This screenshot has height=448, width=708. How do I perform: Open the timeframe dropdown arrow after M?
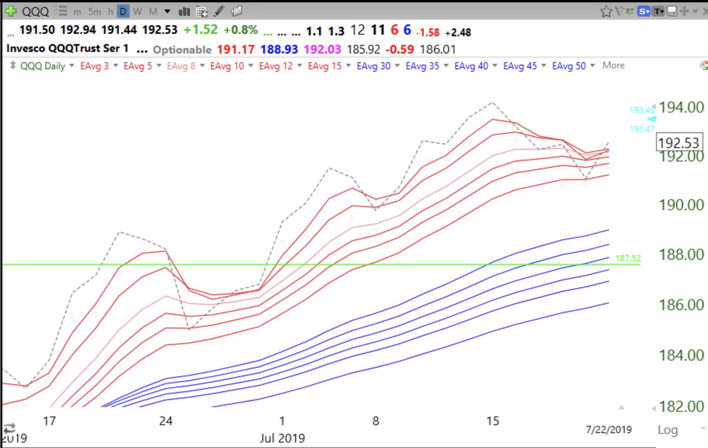click(x=167, y=11)
